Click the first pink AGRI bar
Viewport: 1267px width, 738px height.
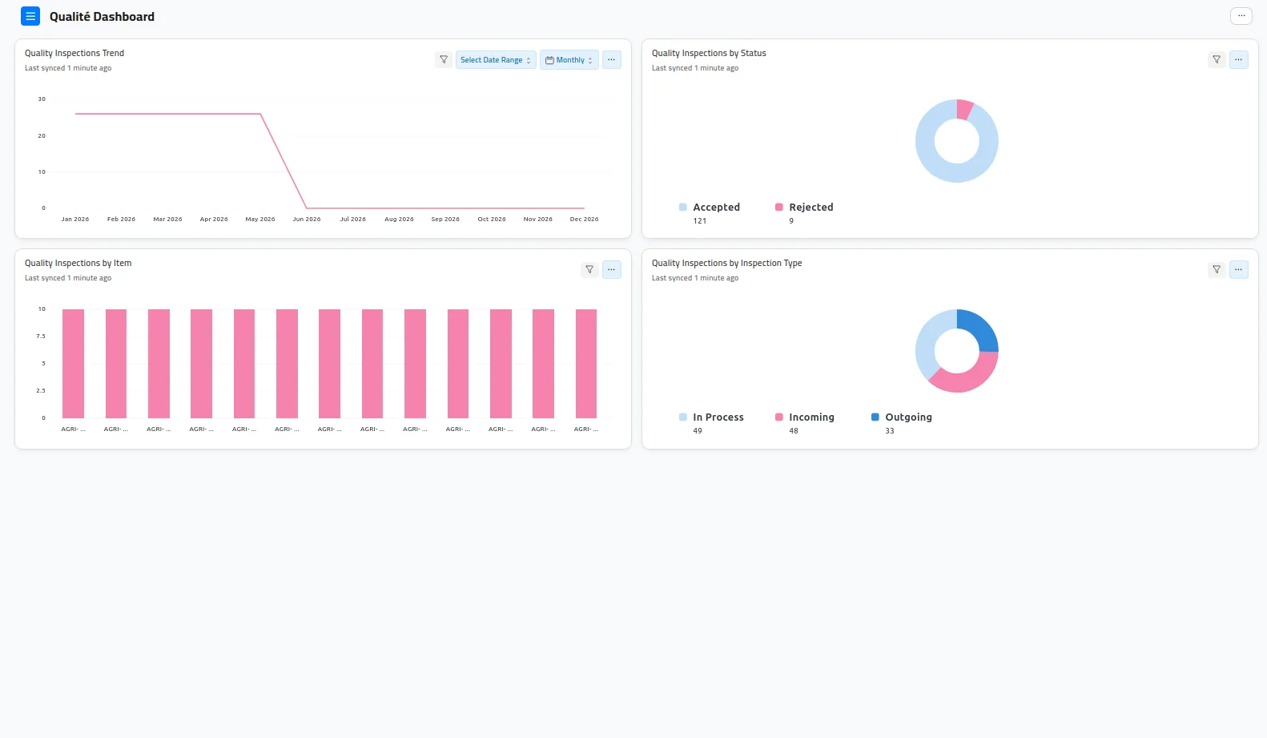(x=73, y=364)
